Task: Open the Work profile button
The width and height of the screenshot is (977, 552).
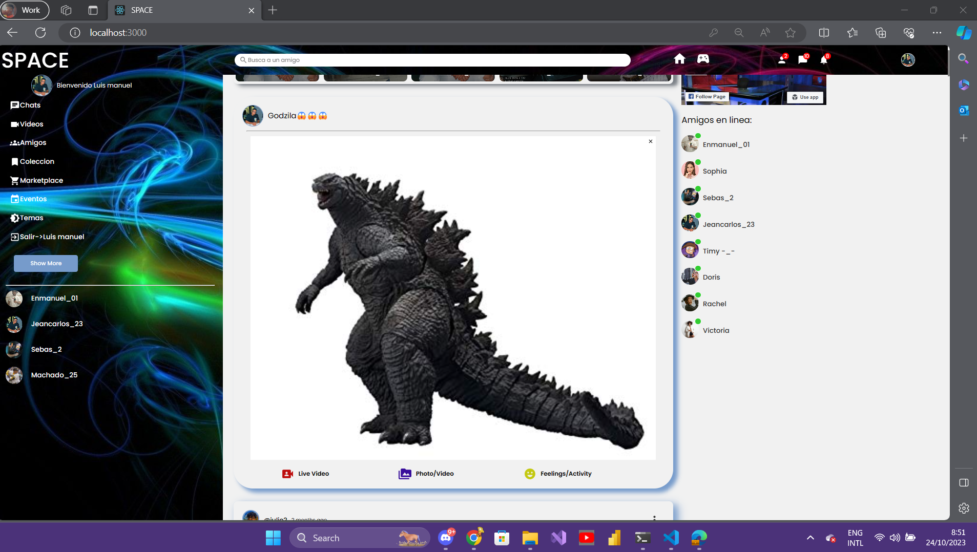Action: click(25, 10)
